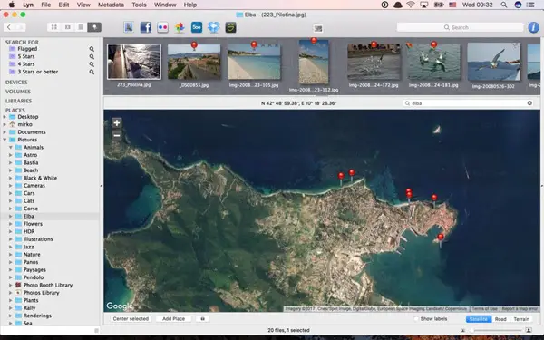Click the Dropbox icon in toolbar
The image size is (544, 340).
click(x=214, y=27)
